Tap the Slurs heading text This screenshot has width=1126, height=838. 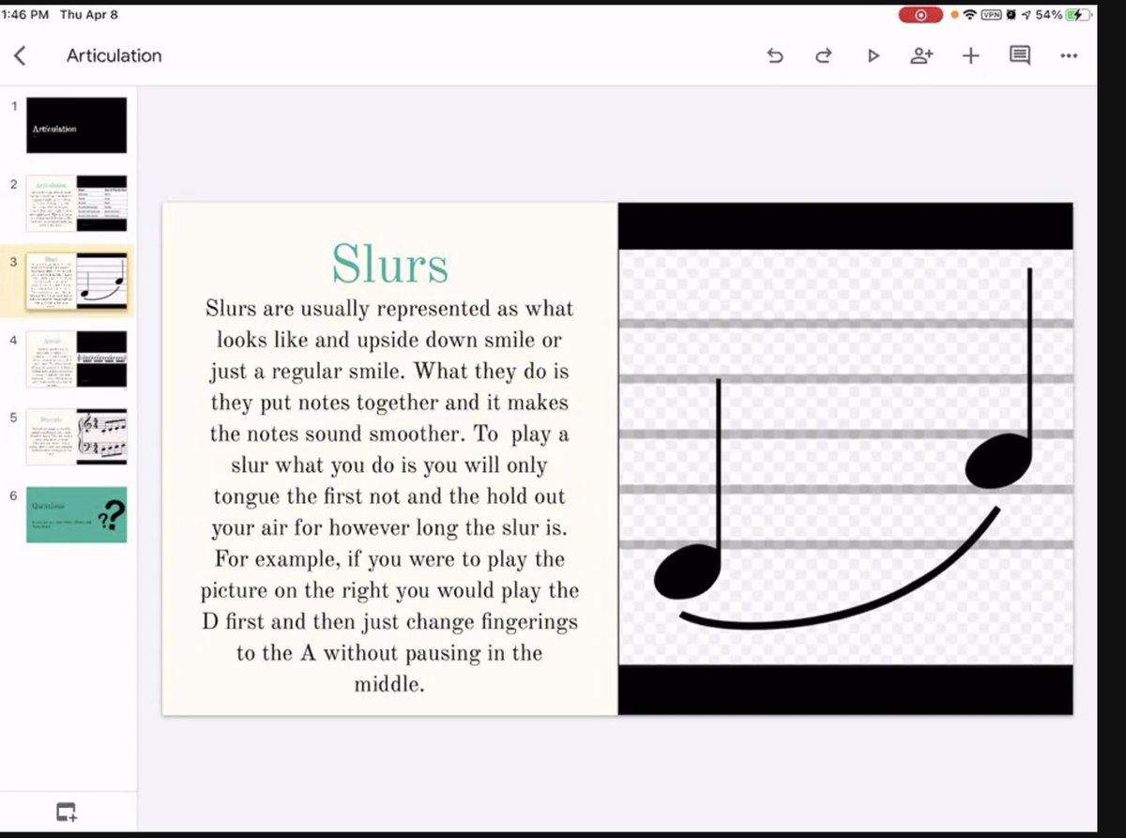(389, 263)
